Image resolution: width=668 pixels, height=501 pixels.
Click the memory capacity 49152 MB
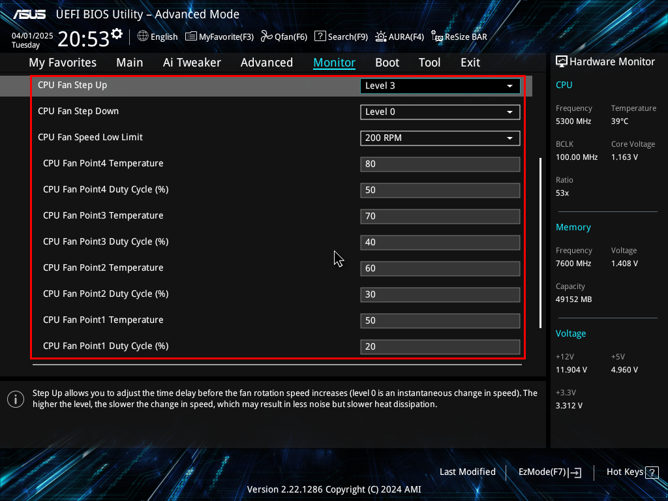[x=574, y=299]
